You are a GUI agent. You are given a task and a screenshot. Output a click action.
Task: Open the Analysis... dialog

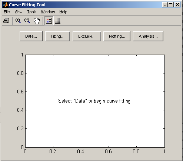(148, 36)
